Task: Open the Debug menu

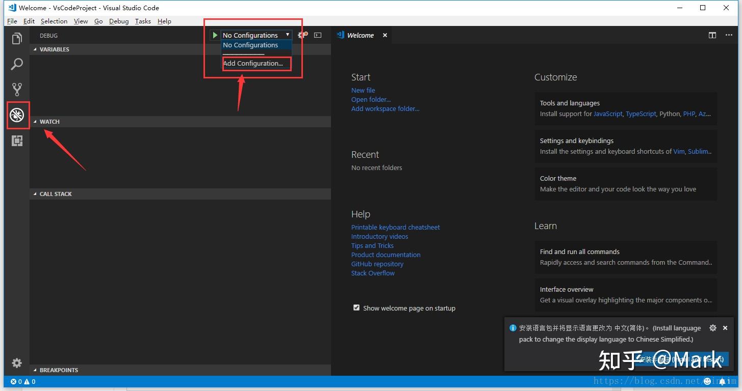Action: point(119,21)
